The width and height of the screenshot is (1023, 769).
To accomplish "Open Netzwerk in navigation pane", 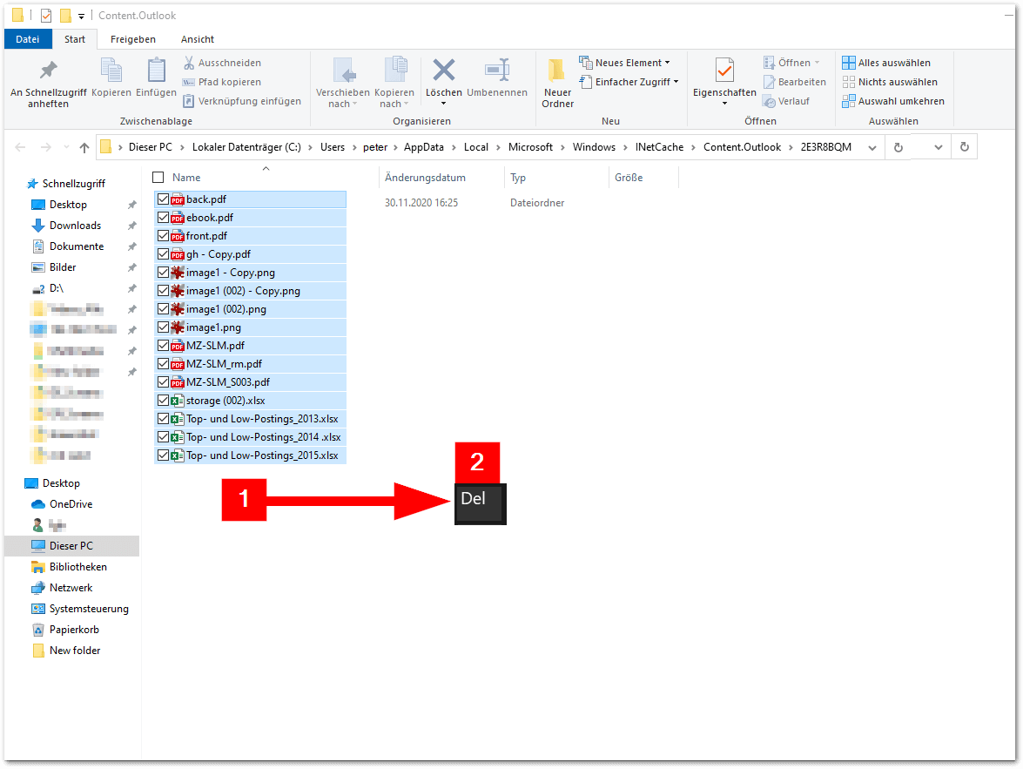I will 63,588.
